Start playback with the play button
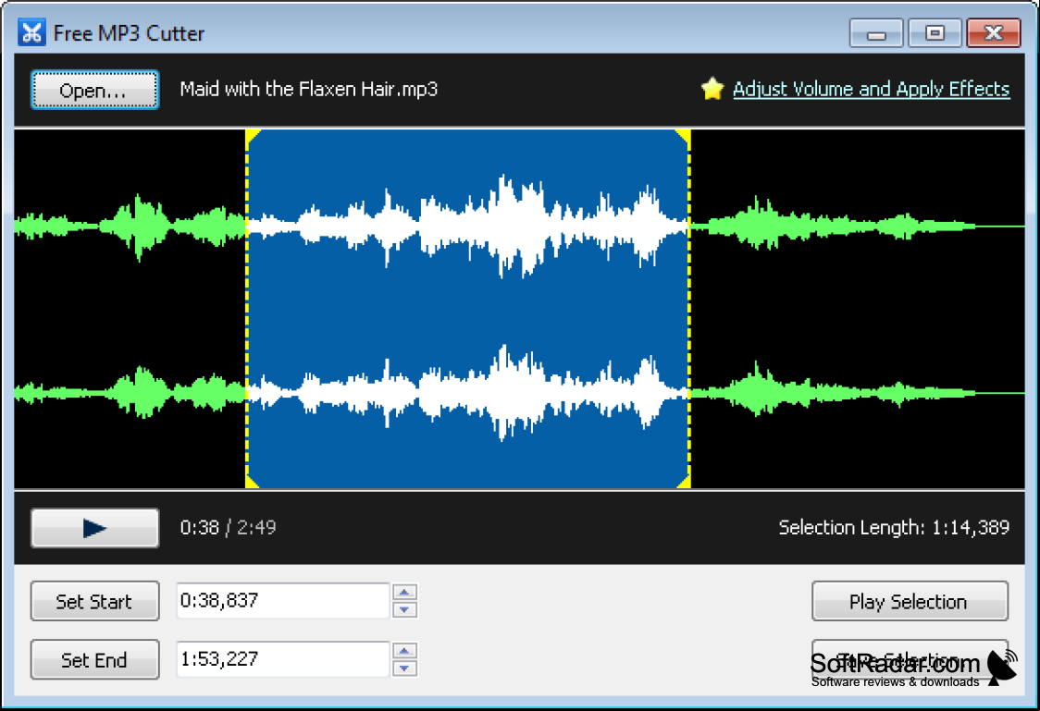 (95, 528)
